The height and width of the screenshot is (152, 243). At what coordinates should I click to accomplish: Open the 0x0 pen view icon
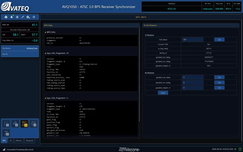click(6, 133)
